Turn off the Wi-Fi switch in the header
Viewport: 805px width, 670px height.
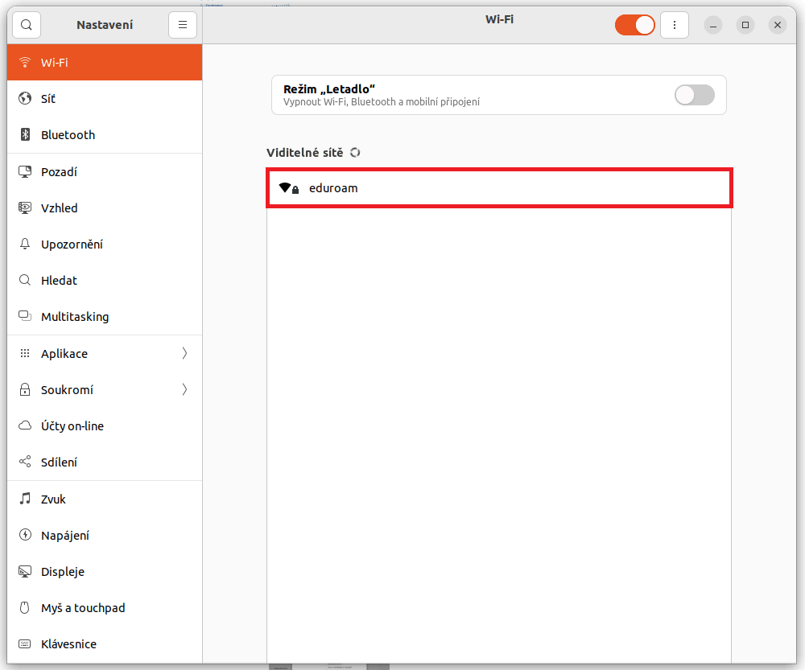click(634, 25)
